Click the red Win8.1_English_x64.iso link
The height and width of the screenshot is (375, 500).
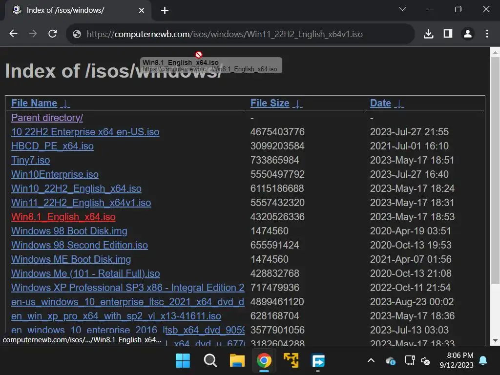tap(63, 217)
